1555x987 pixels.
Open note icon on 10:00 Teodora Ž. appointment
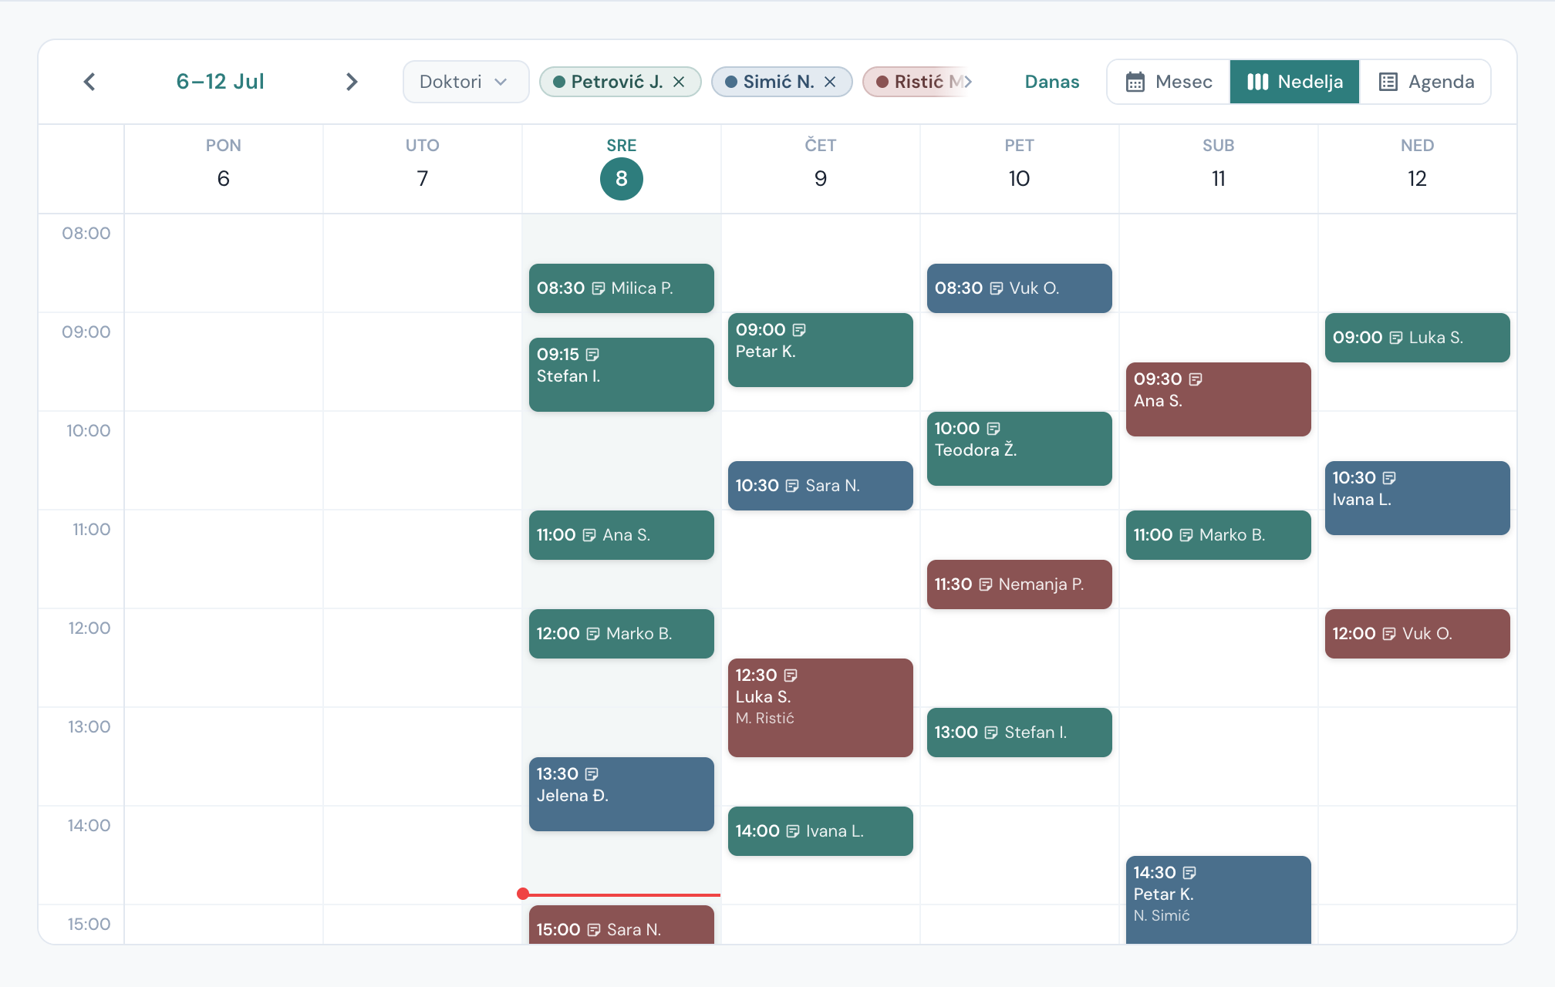(993, 429)
